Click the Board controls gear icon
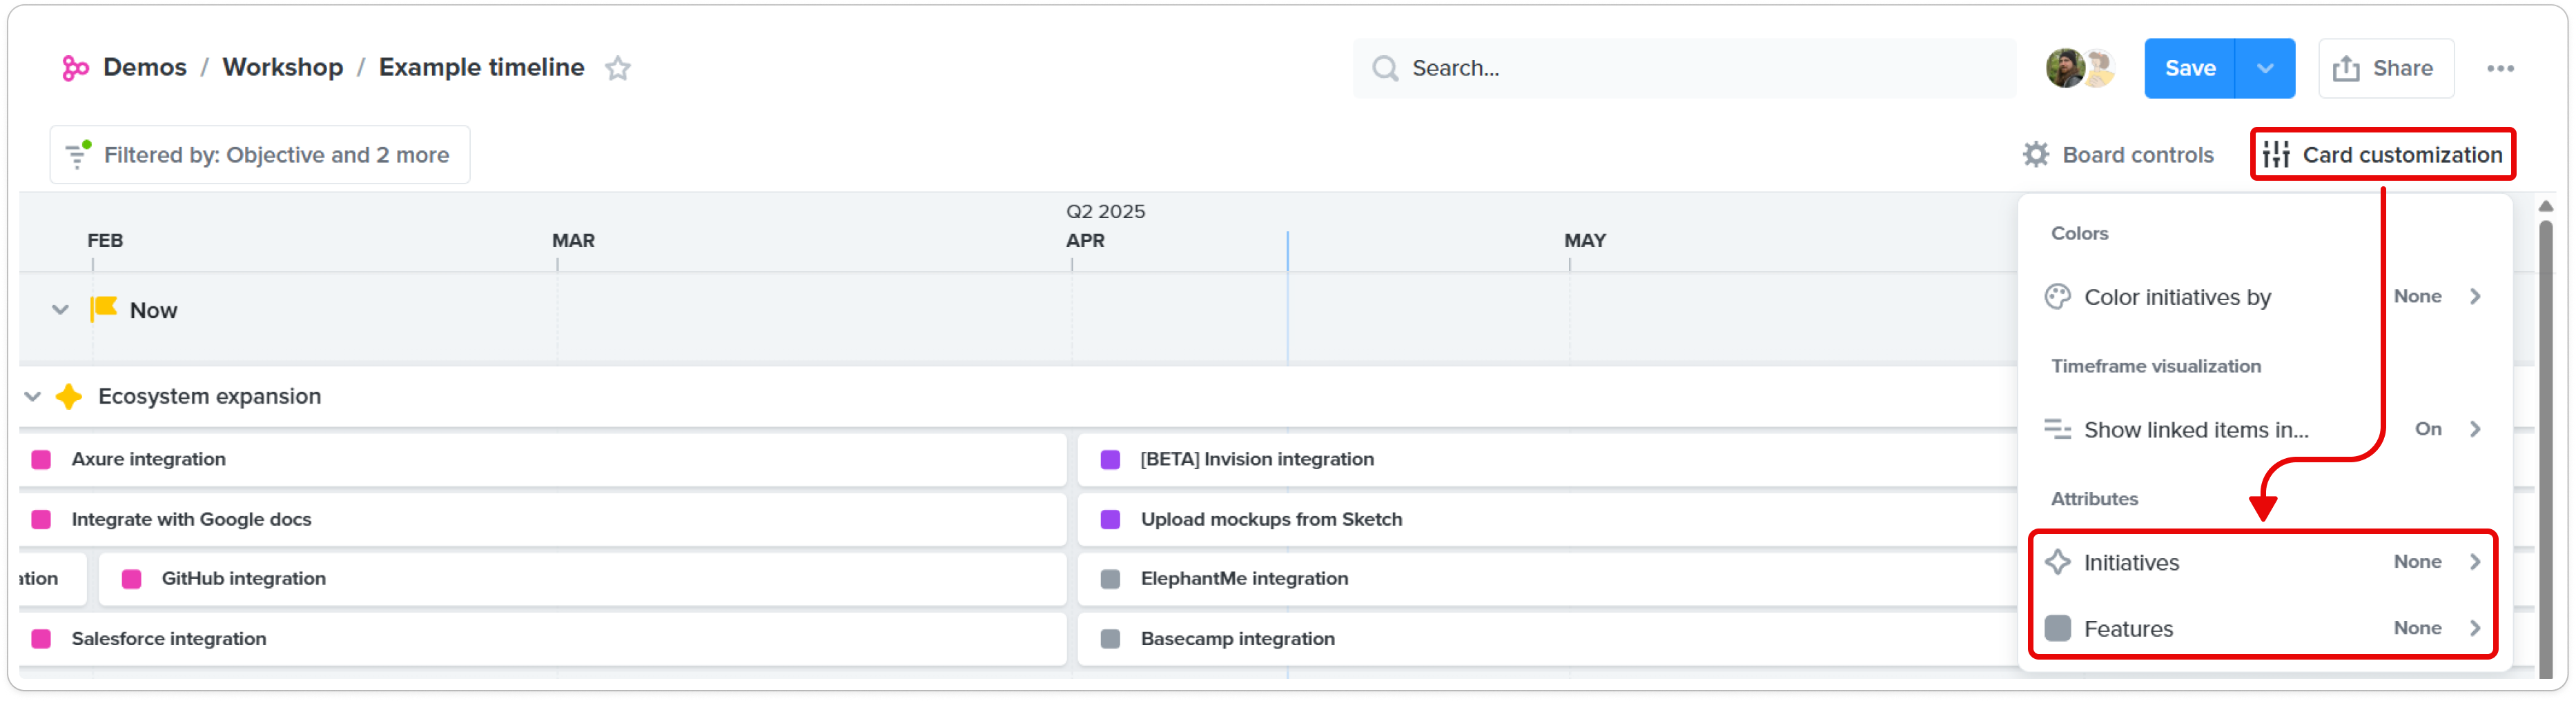 coord(2036,154)
